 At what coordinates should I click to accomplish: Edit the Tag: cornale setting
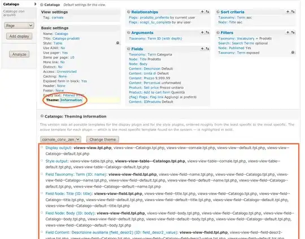point(58,18)
